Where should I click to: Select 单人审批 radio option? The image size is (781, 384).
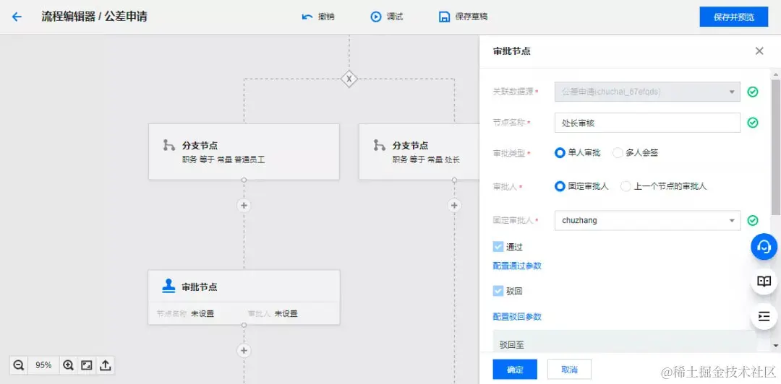coord(560,153)
